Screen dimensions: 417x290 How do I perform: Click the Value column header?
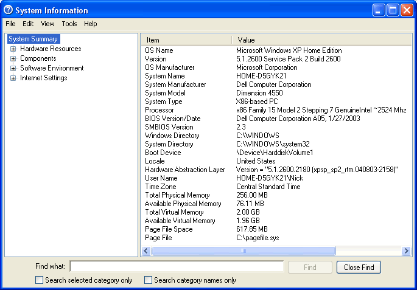321,40
